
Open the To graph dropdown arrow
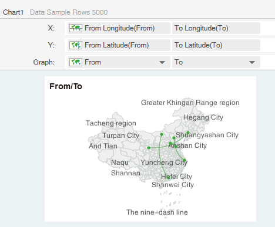click(252, 62)
